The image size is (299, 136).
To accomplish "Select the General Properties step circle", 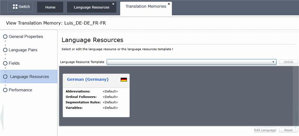I will tap(5, 37).
